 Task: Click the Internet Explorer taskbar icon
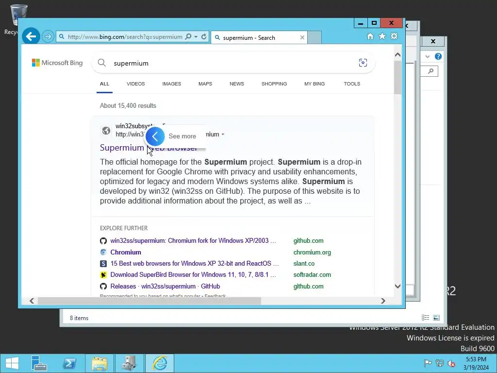[x=159, y=363]
